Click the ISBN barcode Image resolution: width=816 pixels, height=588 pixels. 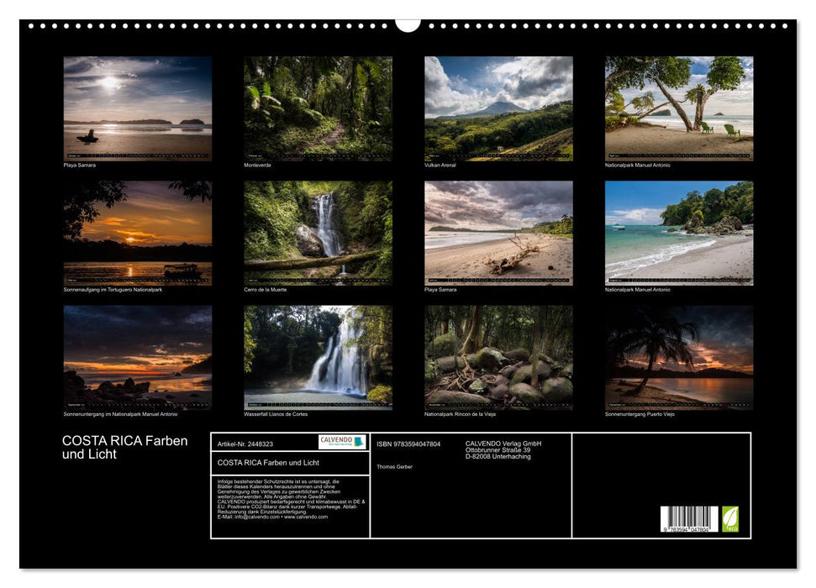[689, 519]
